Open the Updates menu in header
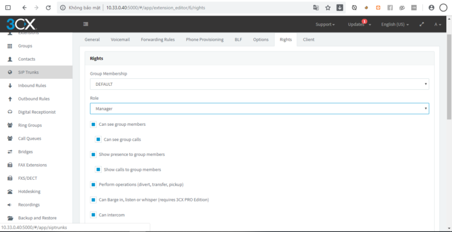Screen dimensions: 452x232 point(359,24)
